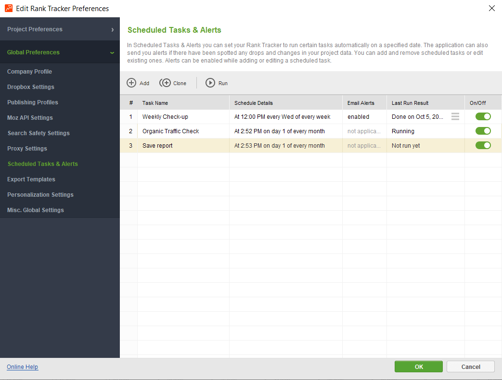
Task: Go to Dropbox Settings
Action: [31, 87]
